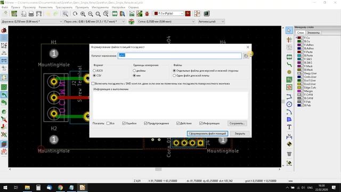Open the grid size (Сетка) dropdown
The height and width of the screenshot is (192, 341).
pyautogui.click(x=166, y=21)
